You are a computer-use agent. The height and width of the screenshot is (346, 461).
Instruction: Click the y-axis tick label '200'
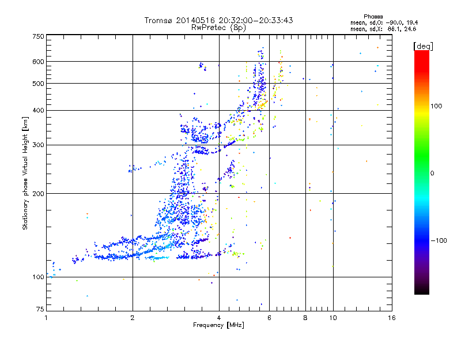(x=38, y=193)
